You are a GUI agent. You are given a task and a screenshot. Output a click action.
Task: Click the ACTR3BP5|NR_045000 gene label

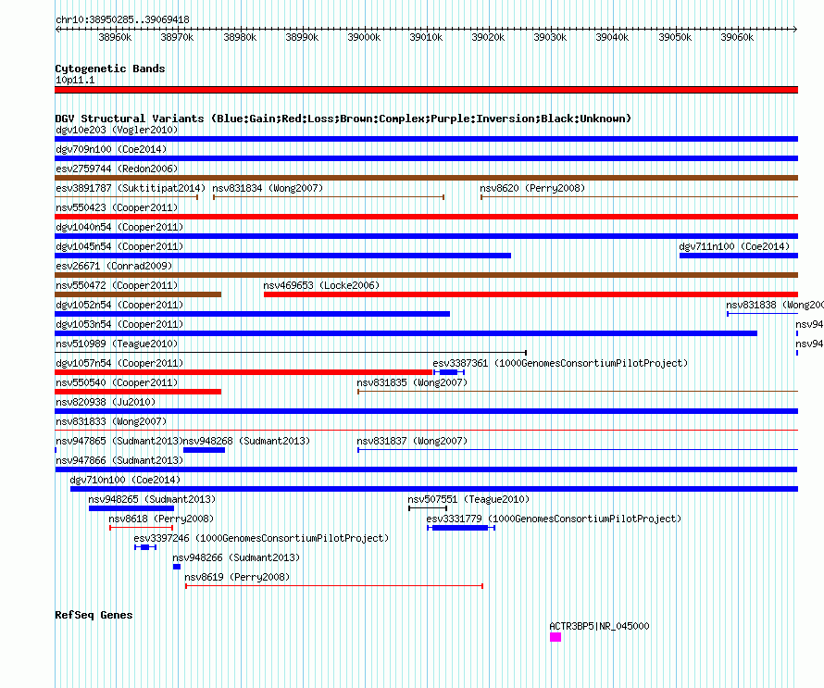(599, 626)
